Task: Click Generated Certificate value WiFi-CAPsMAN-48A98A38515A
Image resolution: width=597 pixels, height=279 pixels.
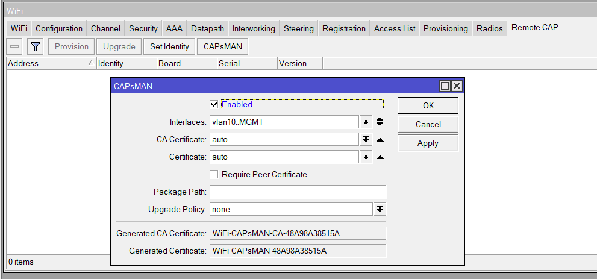Action: [x=298, y=251]
